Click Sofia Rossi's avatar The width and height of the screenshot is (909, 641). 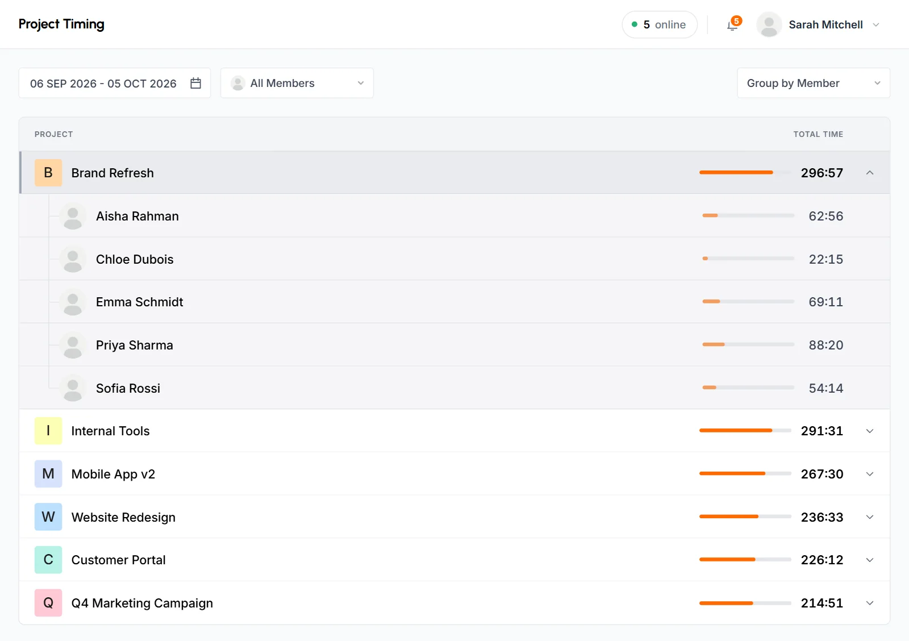(73, 388)
